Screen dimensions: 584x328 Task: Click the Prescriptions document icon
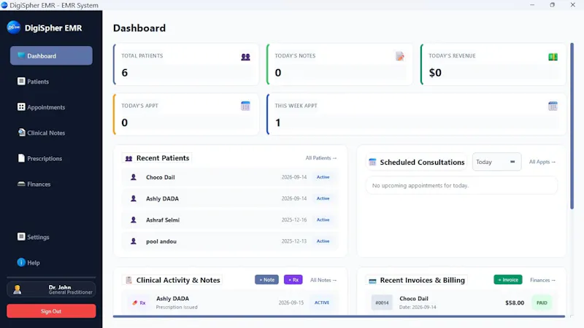click(x=21, y=158)
